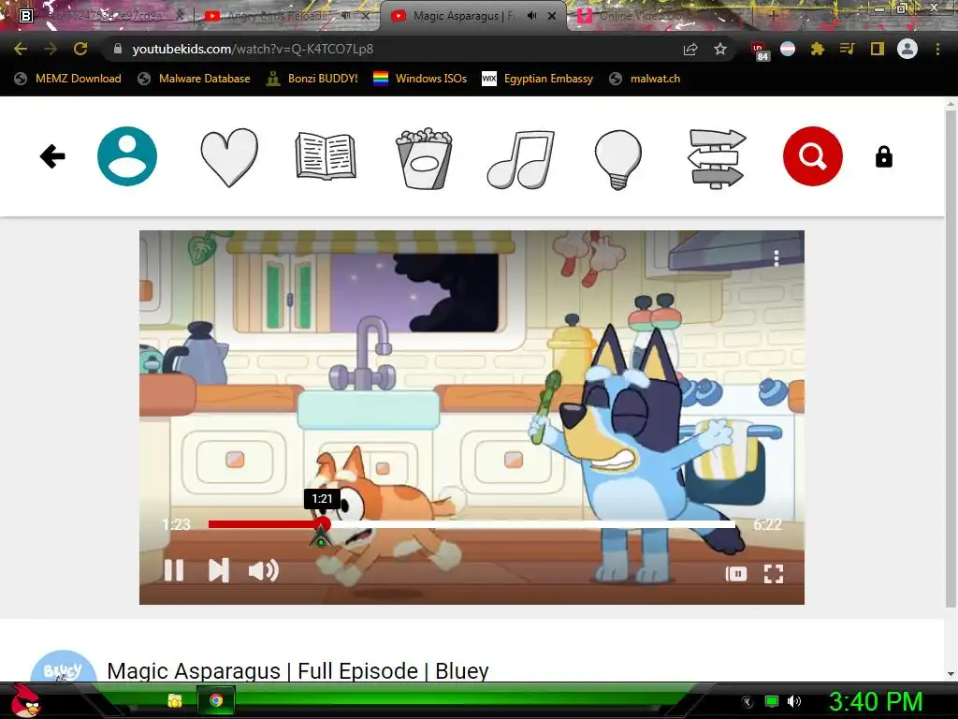Click the 3:40 PM taskbar clock
This screenshot has height=719, width=958.
click(875, 702)
